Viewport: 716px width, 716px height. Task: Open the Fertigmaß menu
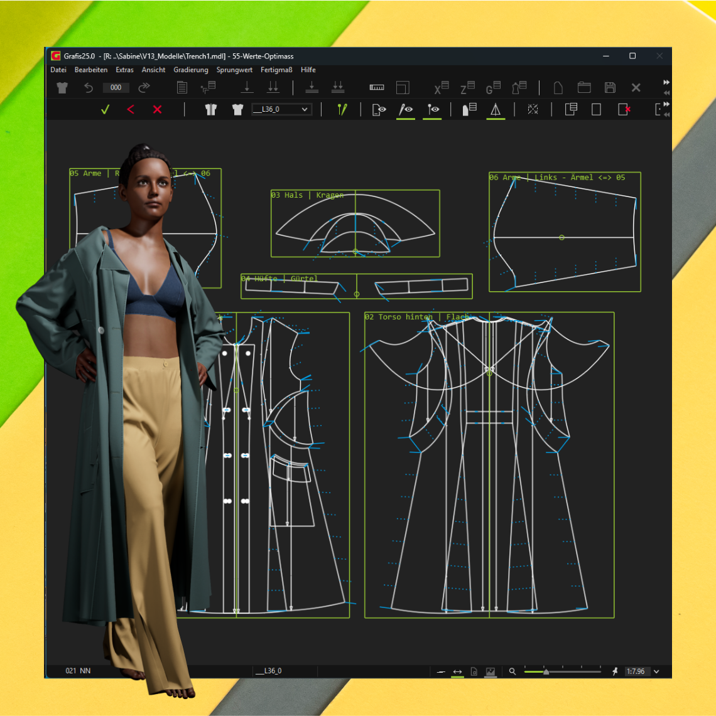click(x=276, y=70)
